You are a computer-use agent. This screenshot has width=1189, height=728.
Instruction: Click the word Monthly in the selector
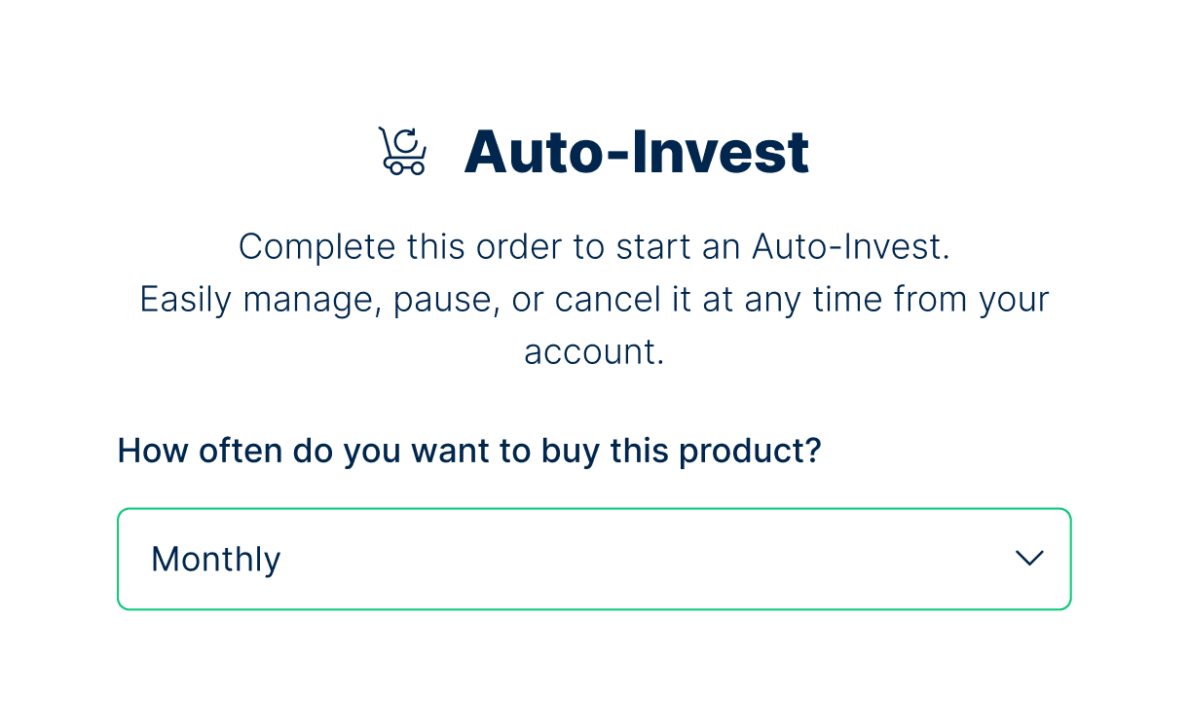215,559
